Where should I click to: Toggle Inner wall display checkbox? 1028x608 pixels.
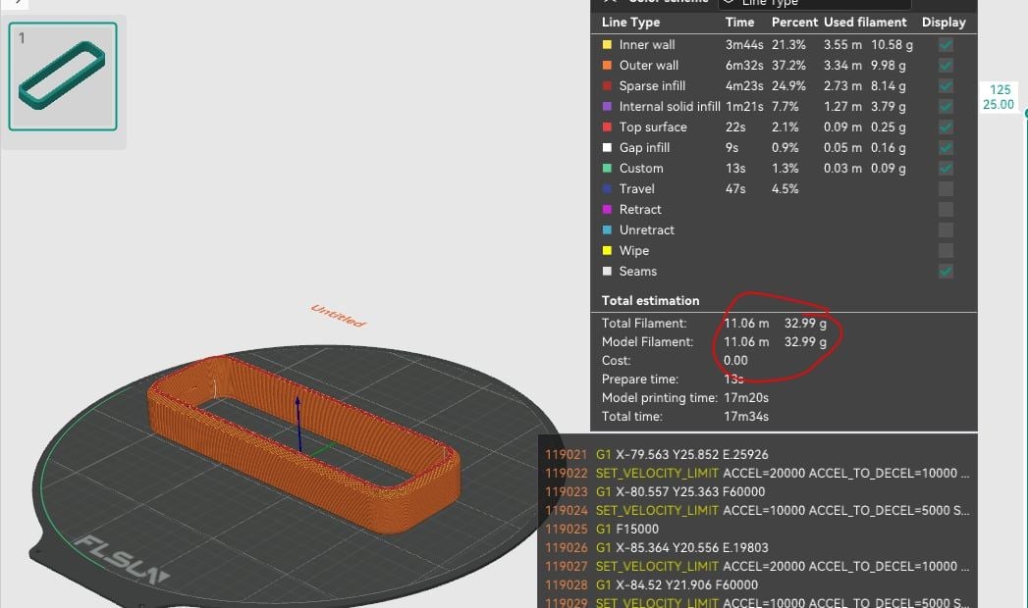pyautogui.click(x=946, y=45)
